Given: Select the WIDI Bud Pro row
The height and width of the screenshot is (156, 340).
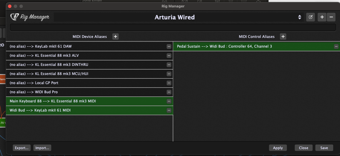Looking at the screenshot, I should tap(89, 92).
